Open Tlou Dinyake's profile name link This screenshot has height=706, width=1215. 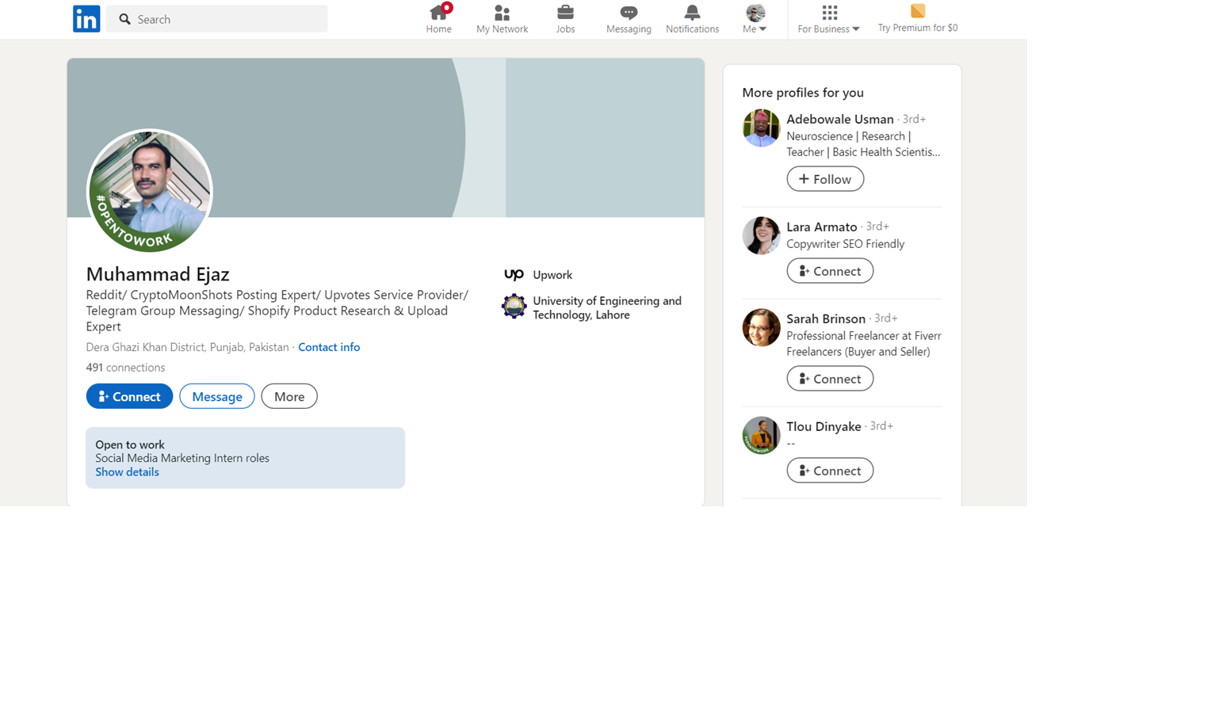click(x=823, y=426)
